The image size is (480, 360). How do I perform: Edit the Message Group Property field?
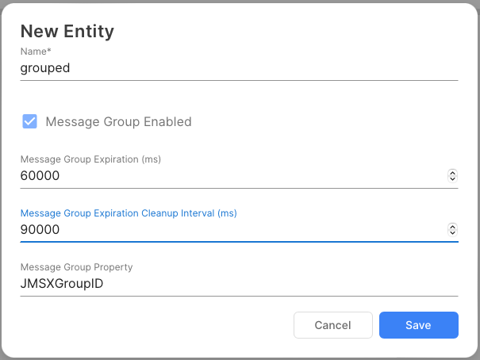click(x=238, y=284)
